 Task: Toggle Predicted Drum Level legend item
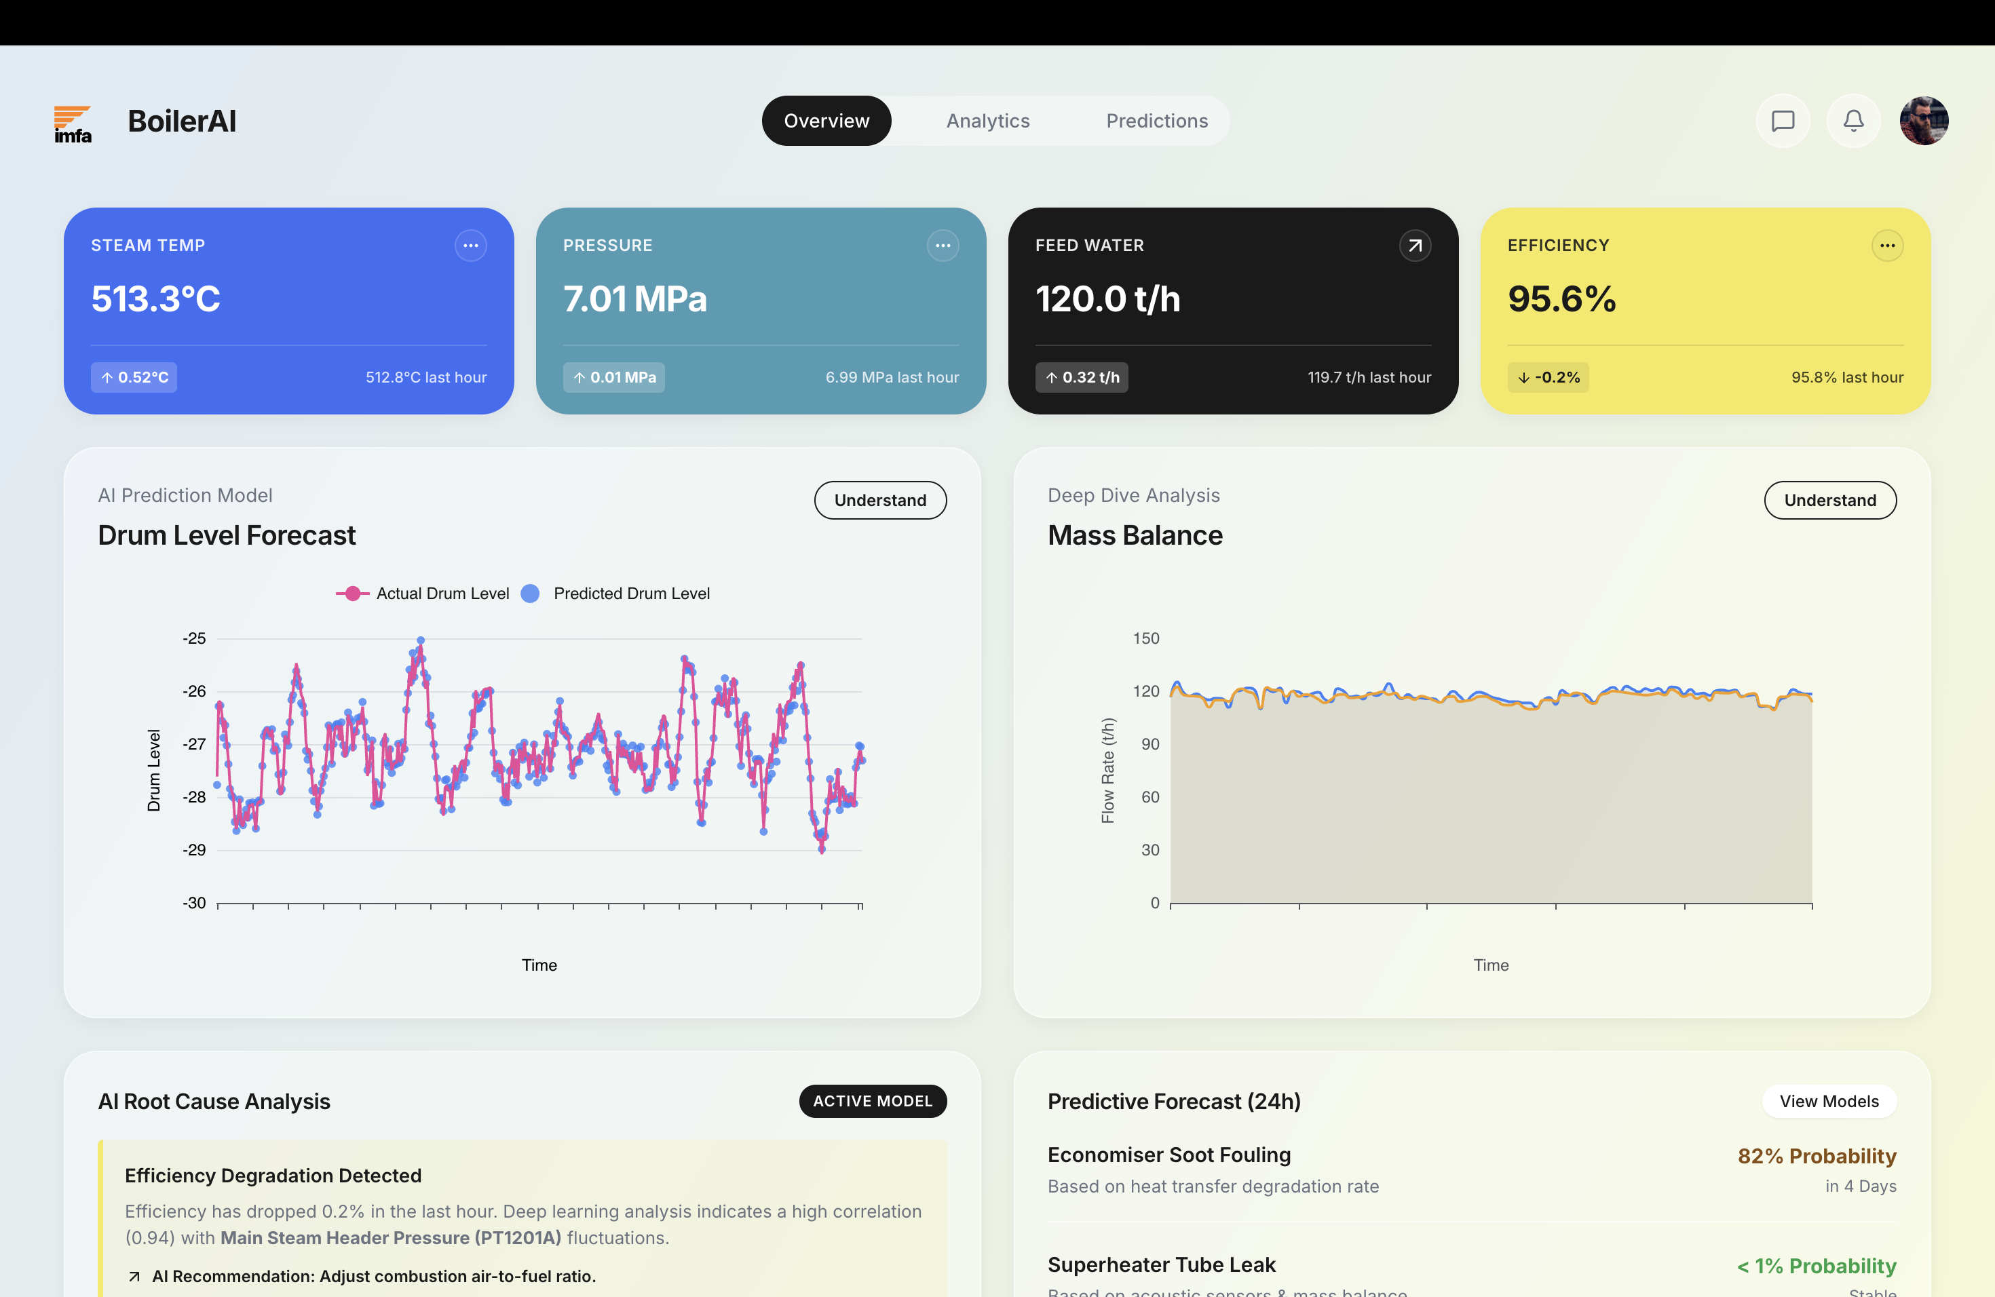click(615, 593)
